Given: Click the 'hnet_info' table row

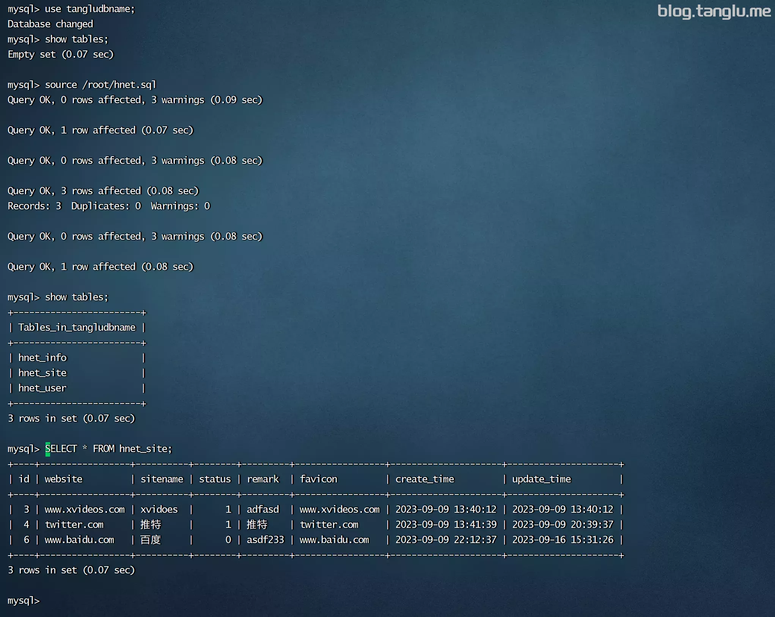Looking at the screenshot, I should pyautogui.click(x=42, y=358).
